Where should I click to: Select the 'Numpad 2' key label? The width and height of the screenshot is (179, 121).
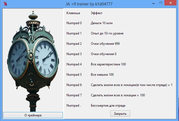(x=74, y=44)
